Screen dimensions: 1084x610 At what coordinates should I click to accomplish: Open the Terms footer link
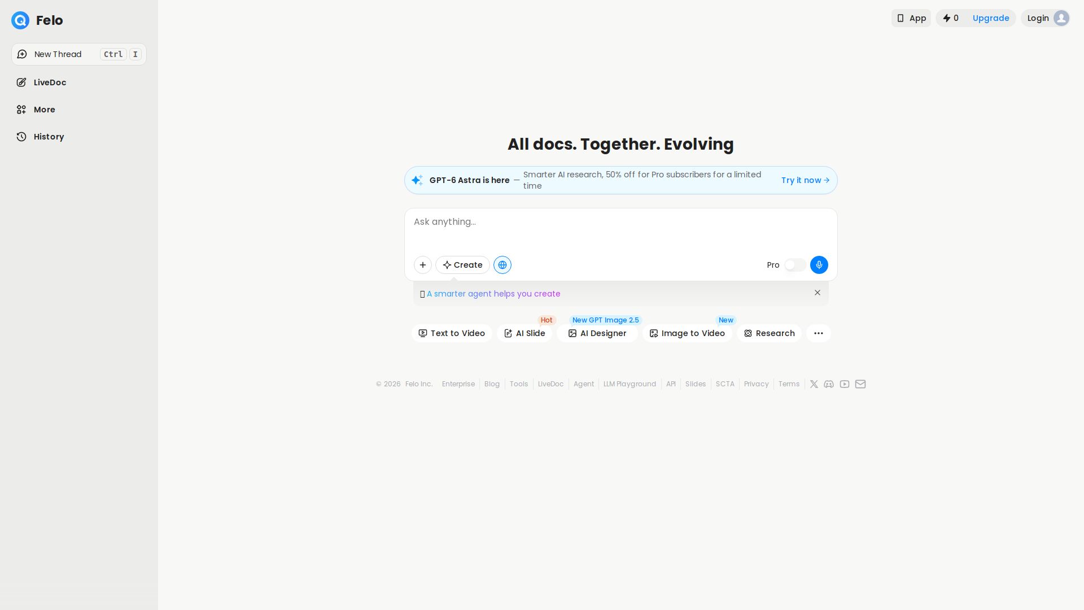point(789,384)
